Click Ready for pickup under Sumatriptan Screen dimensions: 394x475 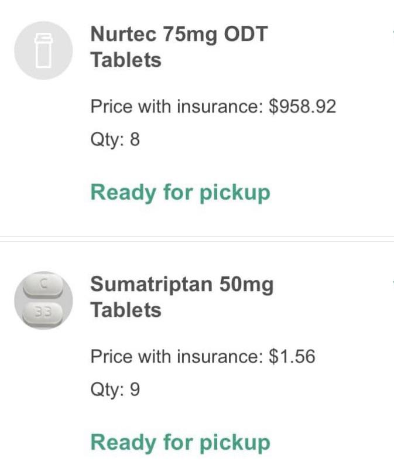tap(179, 443)
